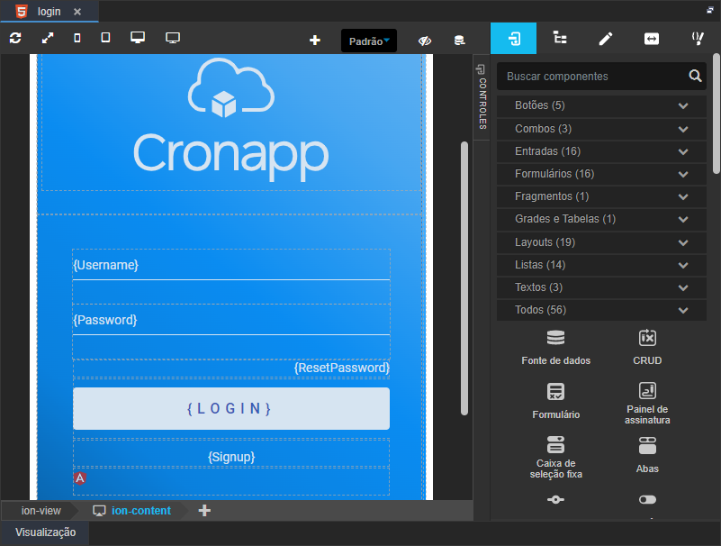Collapse the Todos (56) category
Screen dimensions: 721x546
pyautogui.click(x=601, y=310)
